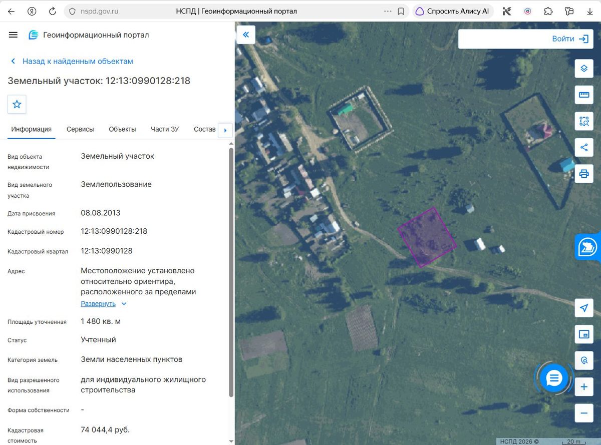The height and width of the screenshot is (445, 601).
Task: Click cadastral cost 74 044,4 руб.
Action: (x=105, y=429)
